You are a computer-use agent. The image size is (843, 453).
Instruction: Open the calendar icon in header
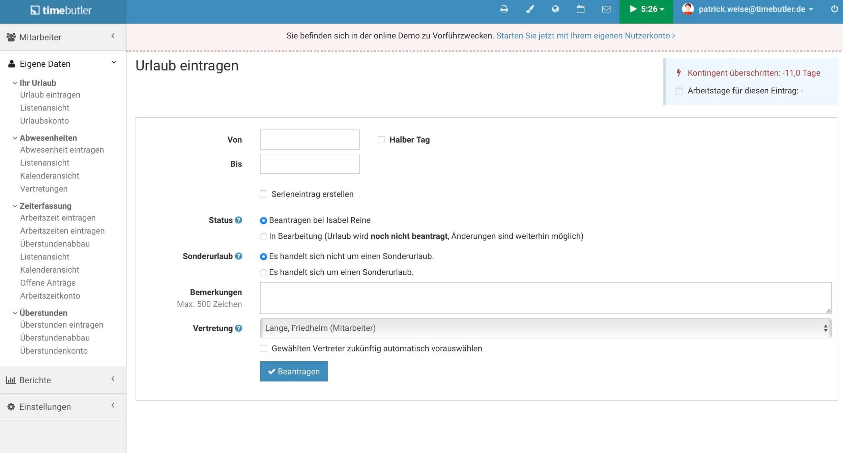[x=580, y=9]
